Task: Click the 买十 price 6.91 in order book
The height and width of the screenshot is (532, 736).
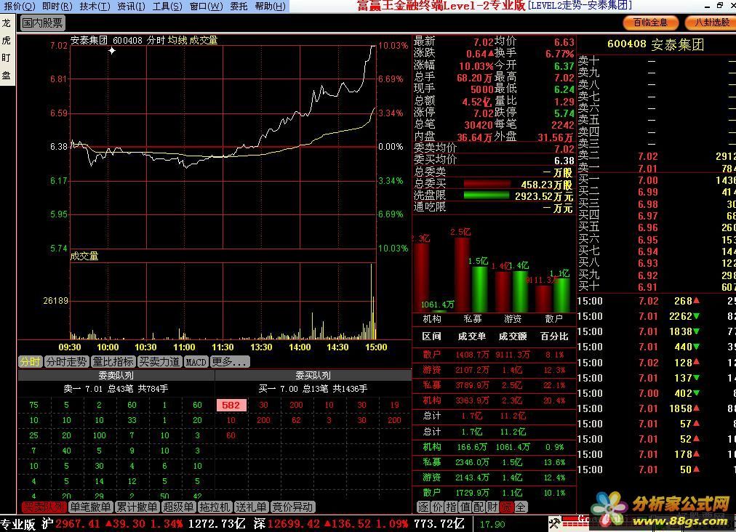Action: coord(648,287)
